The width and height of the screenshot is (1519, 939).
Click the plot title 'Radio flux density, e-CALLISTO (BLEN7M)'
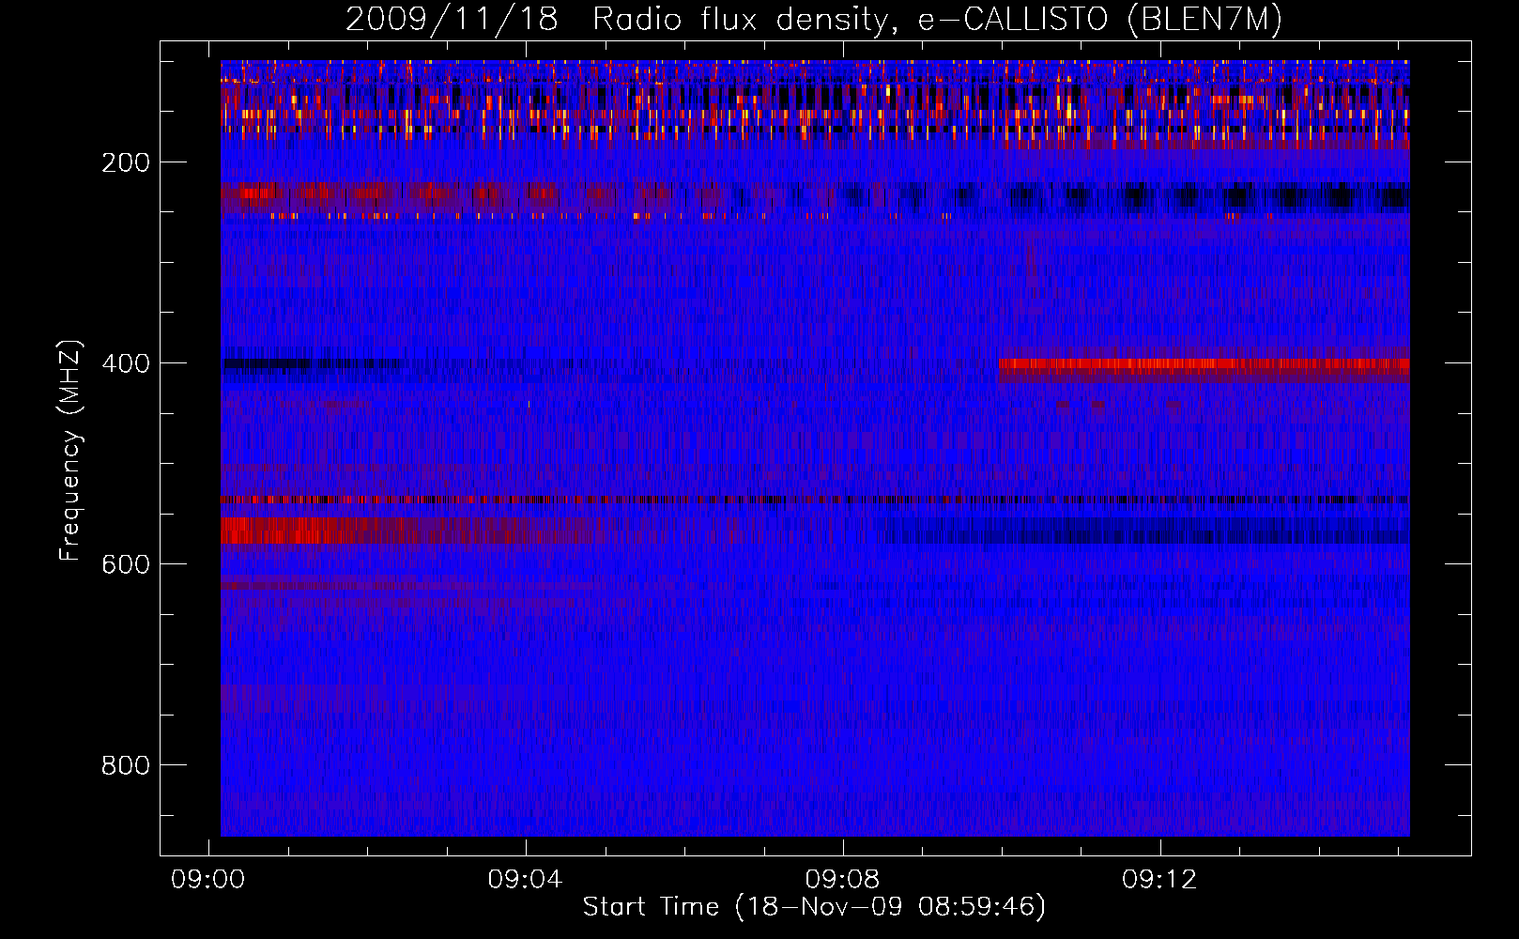tap(937, 20)
